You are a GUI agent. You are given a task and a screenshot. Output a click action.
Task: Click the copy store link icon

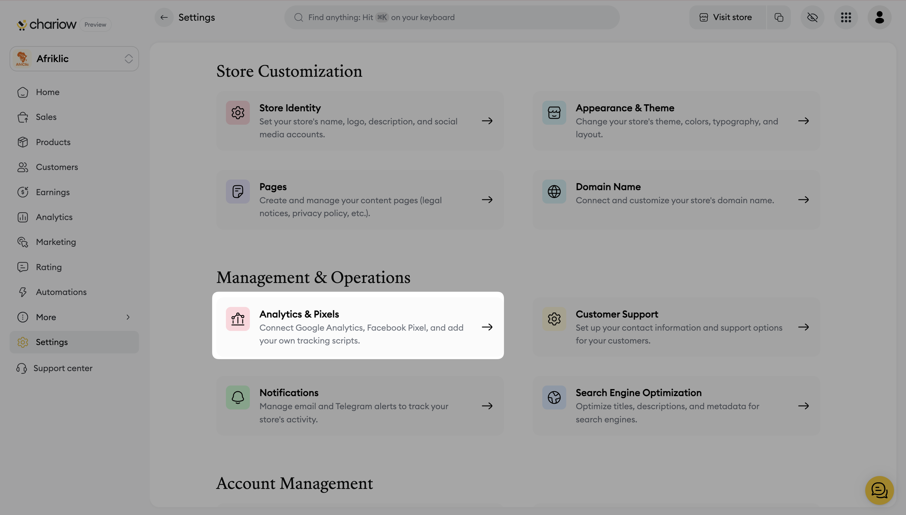point(779,17)
